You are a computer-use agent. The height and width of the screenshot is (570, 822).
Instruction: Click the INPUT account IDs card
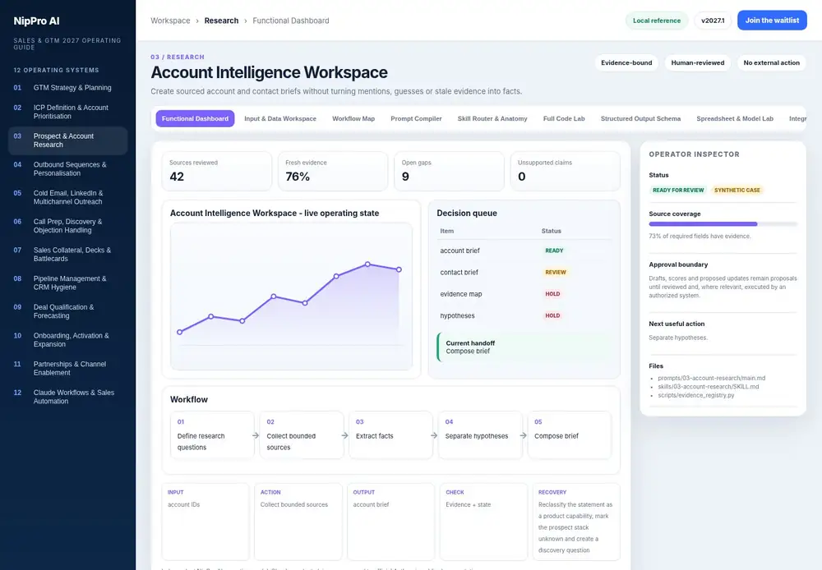click(x=205, y=522)
